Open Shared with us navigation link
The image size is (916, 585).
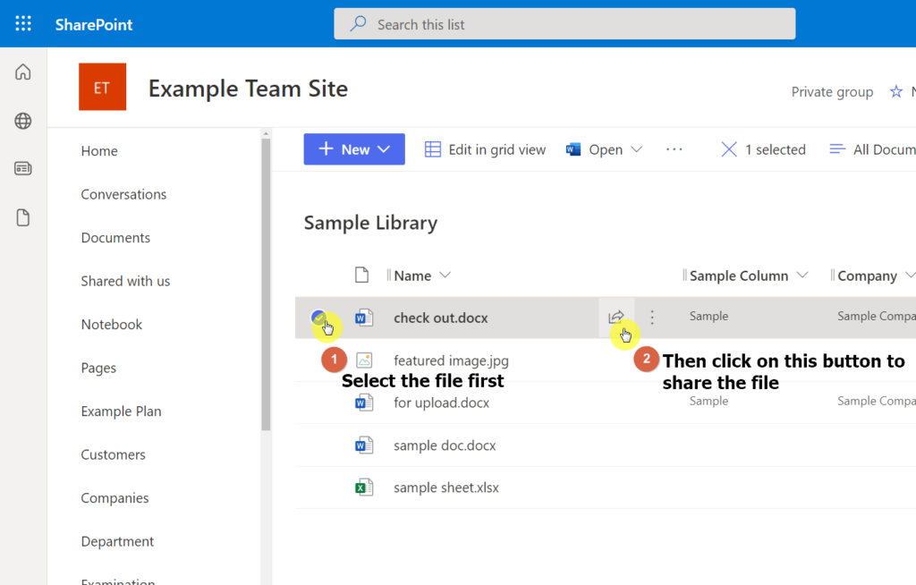tap(125, 281)
